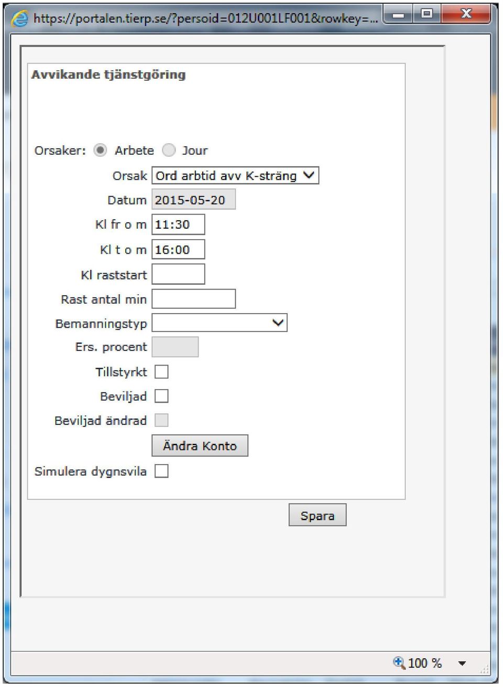Viewport: 503px width, 687px height.
Task: Click the URL text in title bar
Action: [x=205, y=19]
